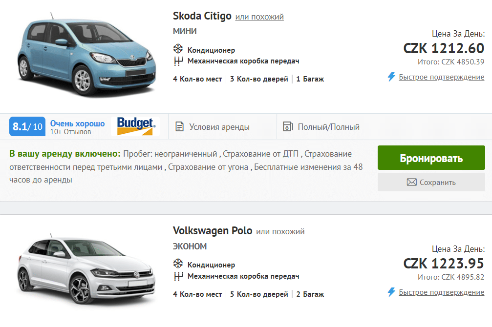Click the lightning icon for Polo's quick confirmation

click(390, 291)
